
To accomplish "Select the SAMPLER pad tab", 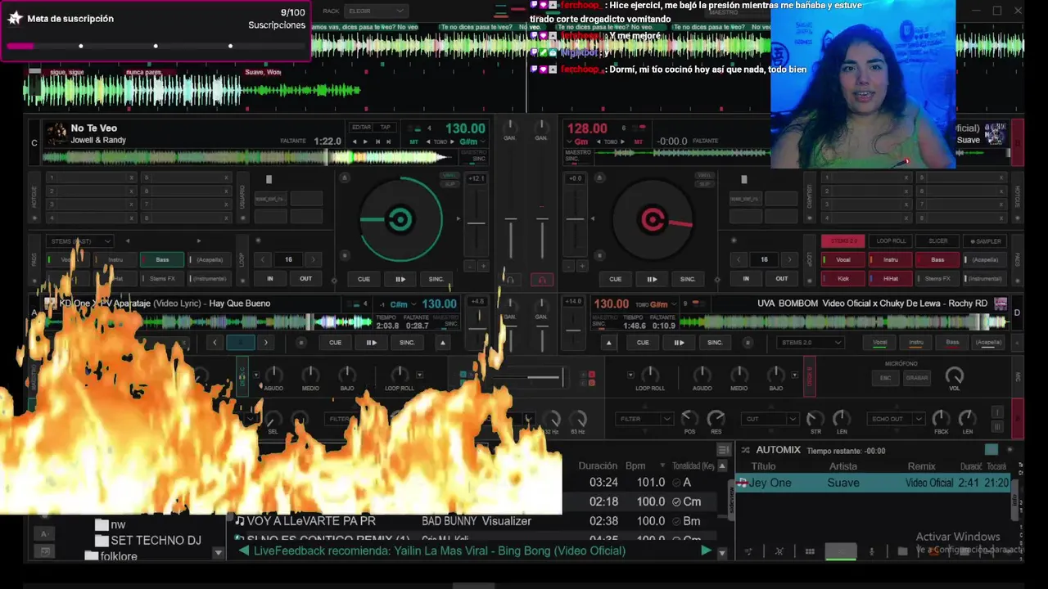I will [x=986, y=241].
